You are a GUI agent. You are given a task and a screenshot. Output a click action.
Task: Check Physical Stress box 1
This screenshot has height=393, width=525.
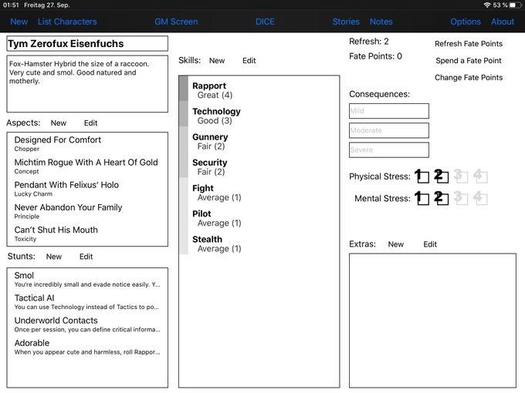coord(422,176)
